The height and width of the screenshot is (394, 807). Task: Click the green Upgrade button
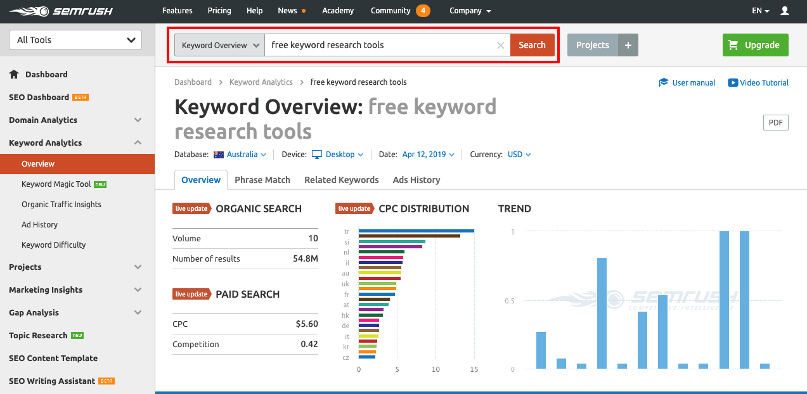pos(756,45)
